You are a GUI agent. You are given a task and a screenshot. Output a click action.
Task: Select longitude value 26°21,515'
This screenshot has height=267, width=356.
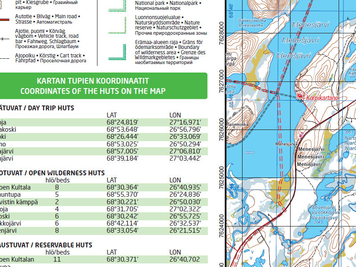[185, 231]
